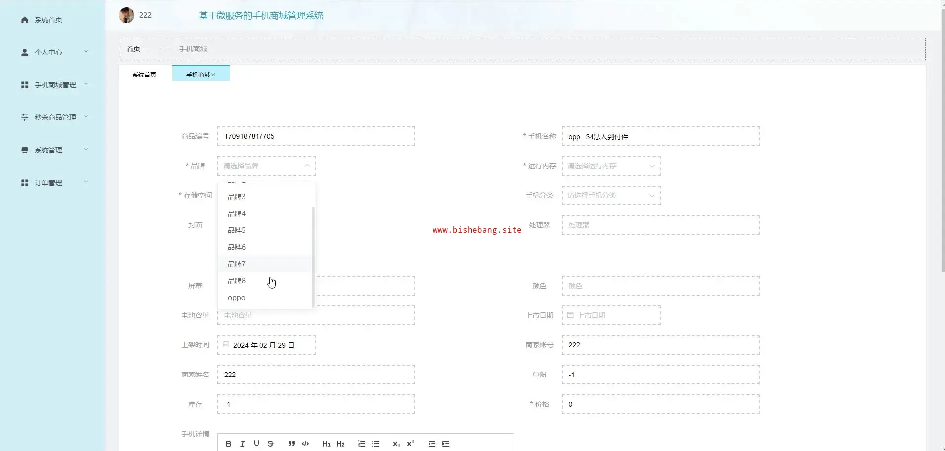Click 手机商城 in the breadcrumb
The width and height of the screenshot is (945, 451).
[193, 49]
